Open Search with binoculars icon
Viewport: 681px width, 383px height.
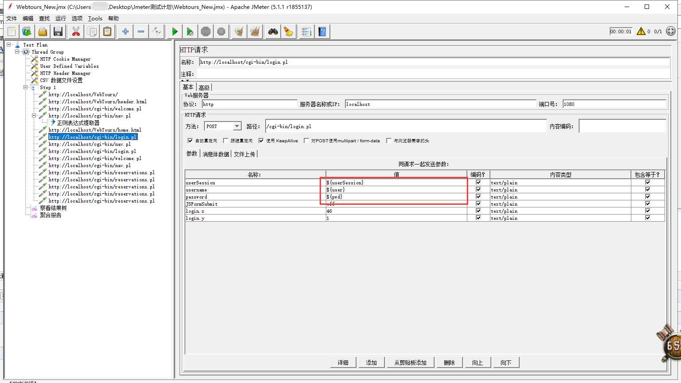[273, 31]
